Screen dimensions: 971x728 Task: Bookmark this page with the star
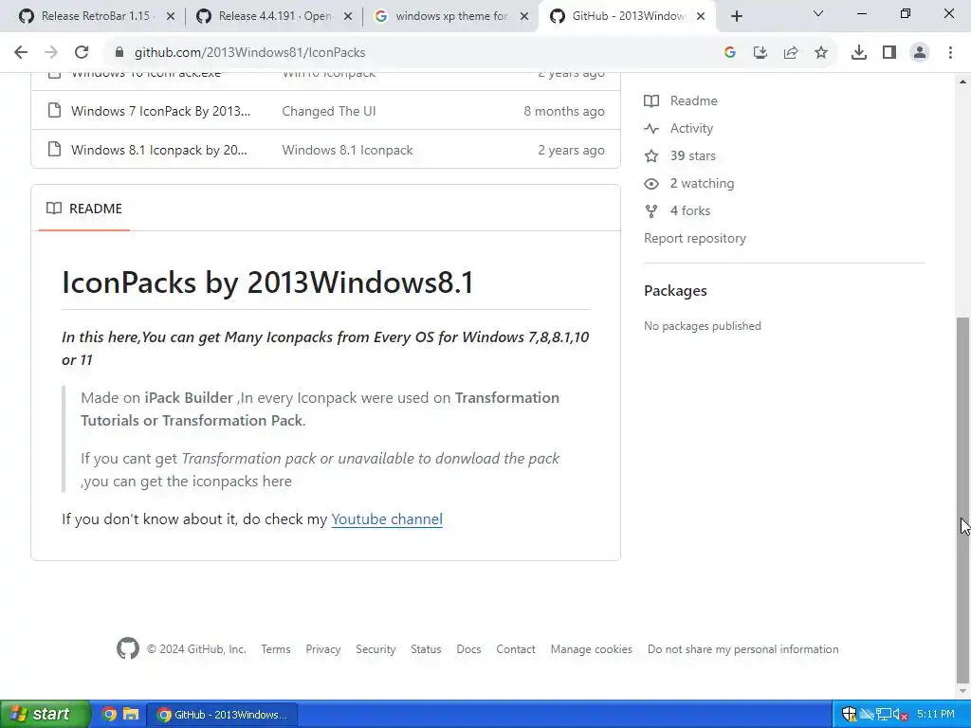(x=821, y=53)
